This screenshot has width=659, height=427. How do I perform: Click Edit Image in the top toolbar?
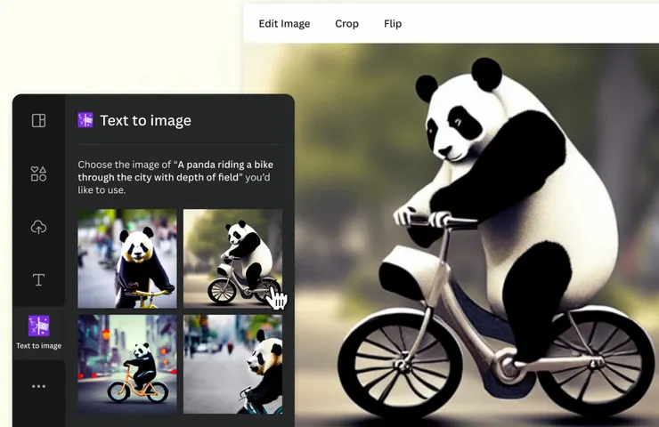284,23
